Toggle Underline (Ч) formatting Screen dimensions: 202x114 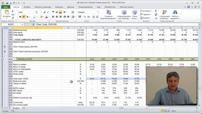pyautogui.click(x=27, y=17)
